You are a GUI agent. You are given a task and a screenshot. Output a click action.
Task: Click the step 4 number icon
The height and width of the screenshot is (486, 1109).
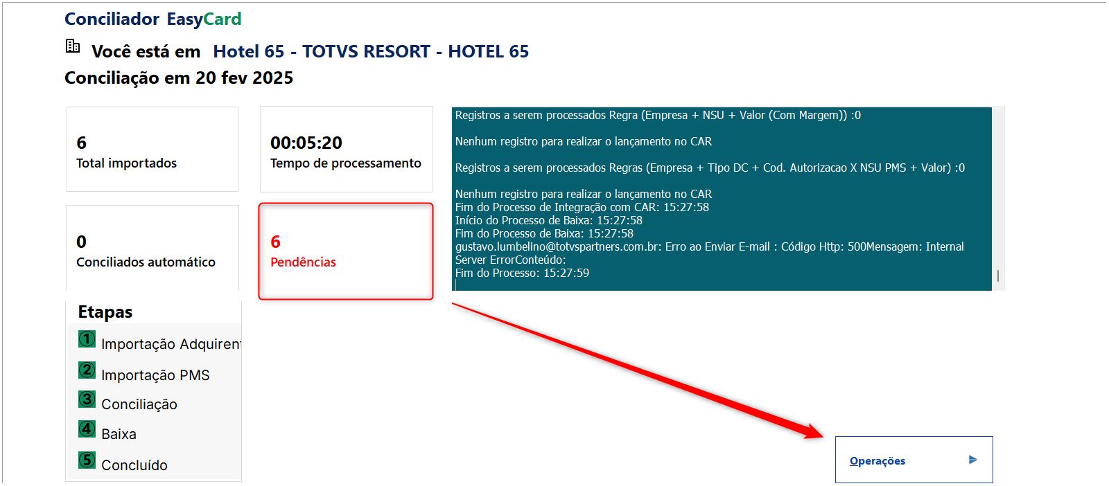[x=87, y=429]
